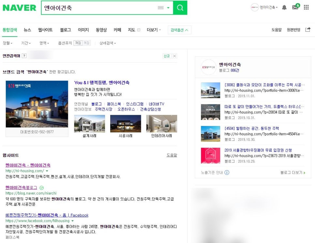Switch to the 카페 tab

coord(117,30)
